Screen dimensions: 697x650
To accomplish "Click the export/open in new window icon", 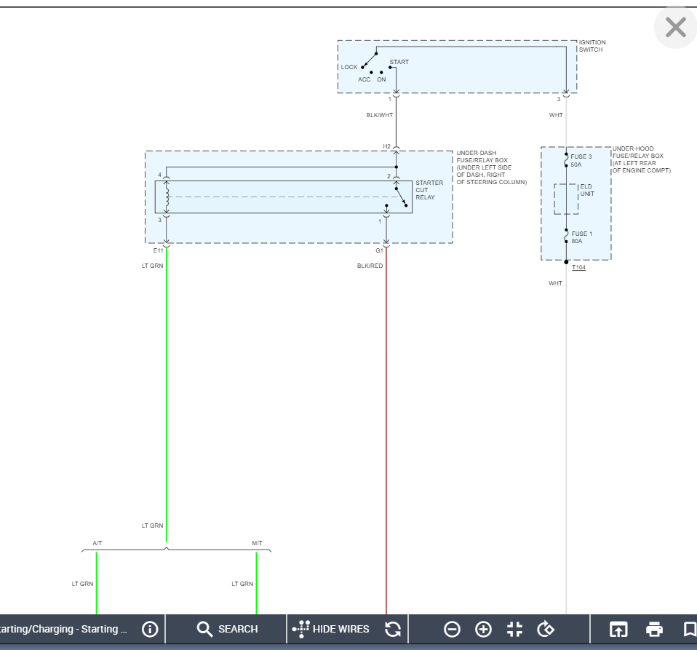I will coord(618,629).
